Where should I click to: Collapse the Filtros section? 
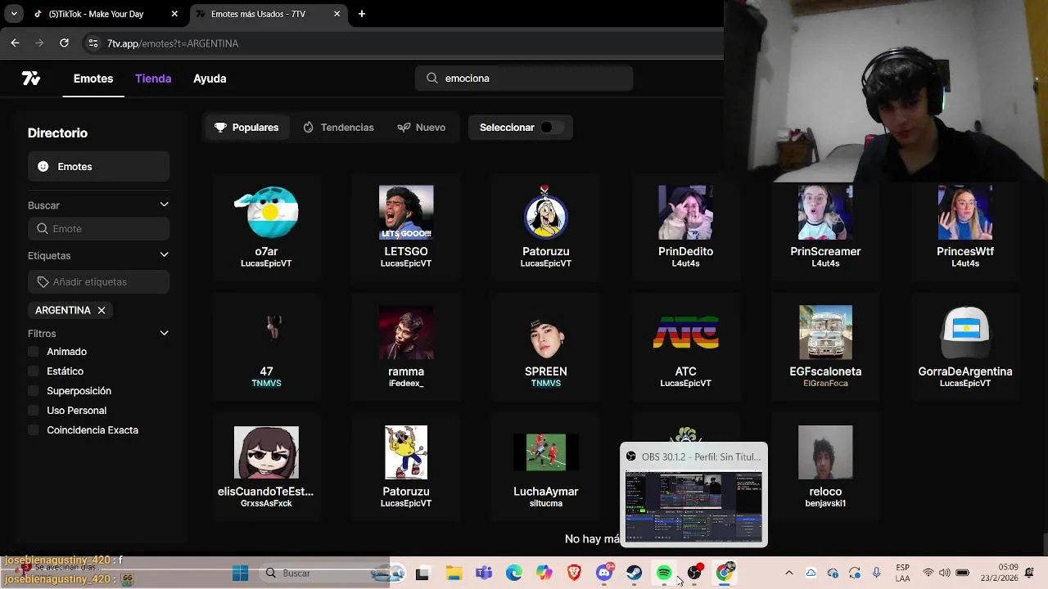(164, 334)
